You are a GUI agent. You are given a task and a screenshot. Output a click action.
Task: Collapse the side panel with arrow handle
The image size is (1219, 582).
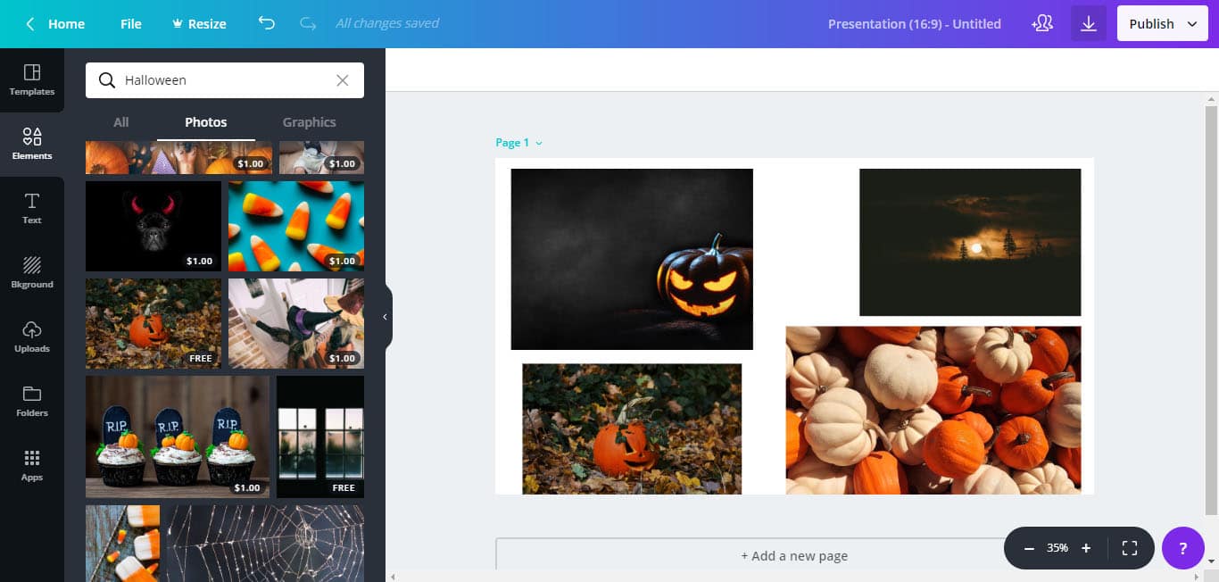click(385, 317)
